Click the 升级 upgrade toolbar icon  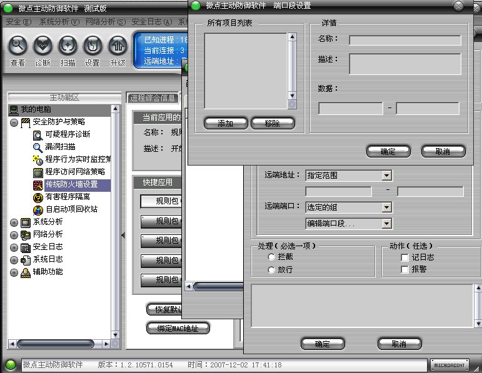[118, 46]
